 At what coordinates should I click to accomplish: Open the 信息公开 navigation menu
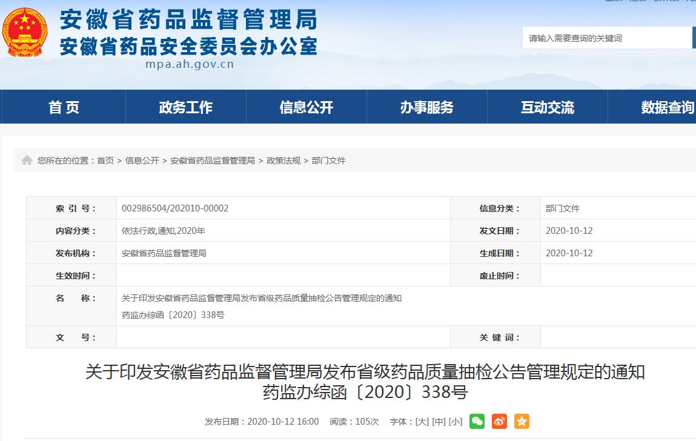point(305,107)
